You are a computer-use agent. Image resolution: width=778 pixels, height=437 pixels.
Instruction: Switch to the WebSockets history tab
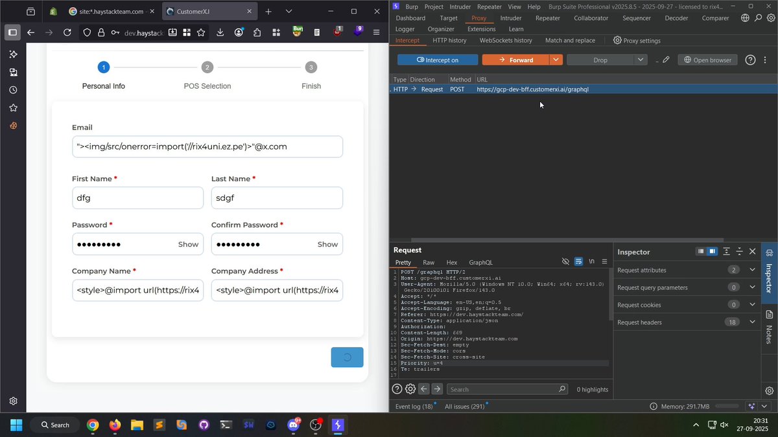tap(506, 40)
